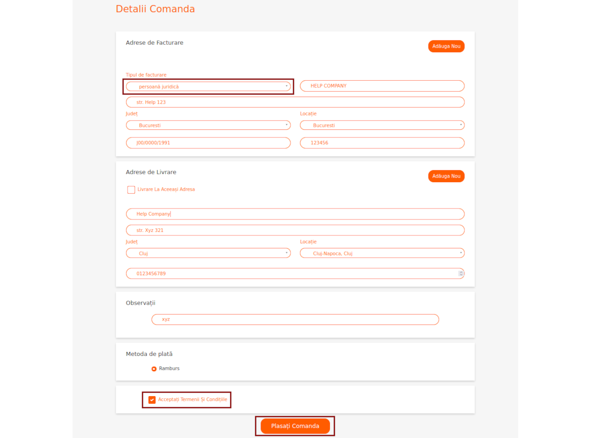Click Adăuga Nou in Adrese de Facturare
The width and height of the screenshot is (598, 438).
[x=446, y=46]
